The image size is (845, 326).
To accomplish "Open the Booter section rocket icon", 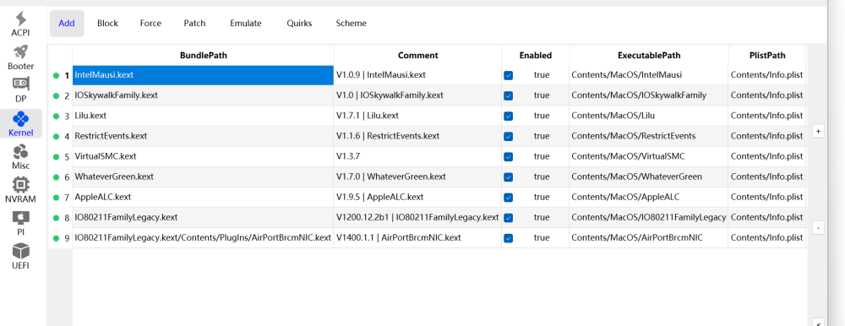I will [20, 52].
